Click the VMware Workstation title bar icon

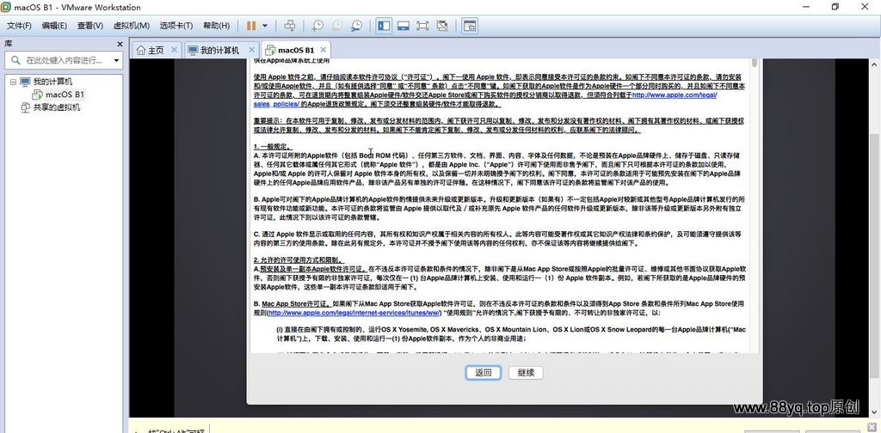tap(8, 7)
